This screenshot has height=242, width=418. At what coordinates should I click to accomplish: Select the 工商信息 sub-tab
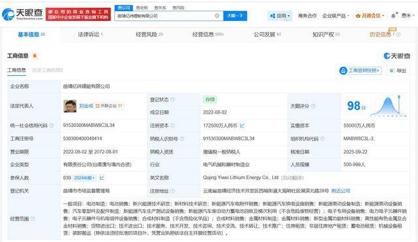16,70
